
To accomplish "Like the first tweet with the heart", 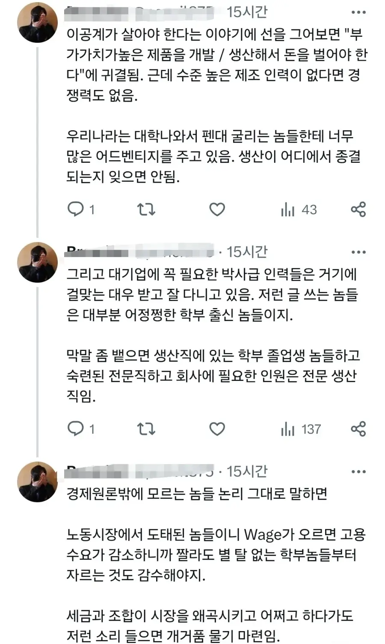I will point(218,209).
